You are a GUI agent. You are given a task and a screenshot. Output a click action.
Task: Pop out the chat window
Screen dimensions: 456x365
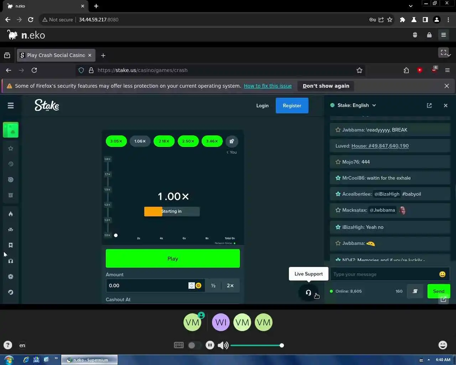click(429, 106)
